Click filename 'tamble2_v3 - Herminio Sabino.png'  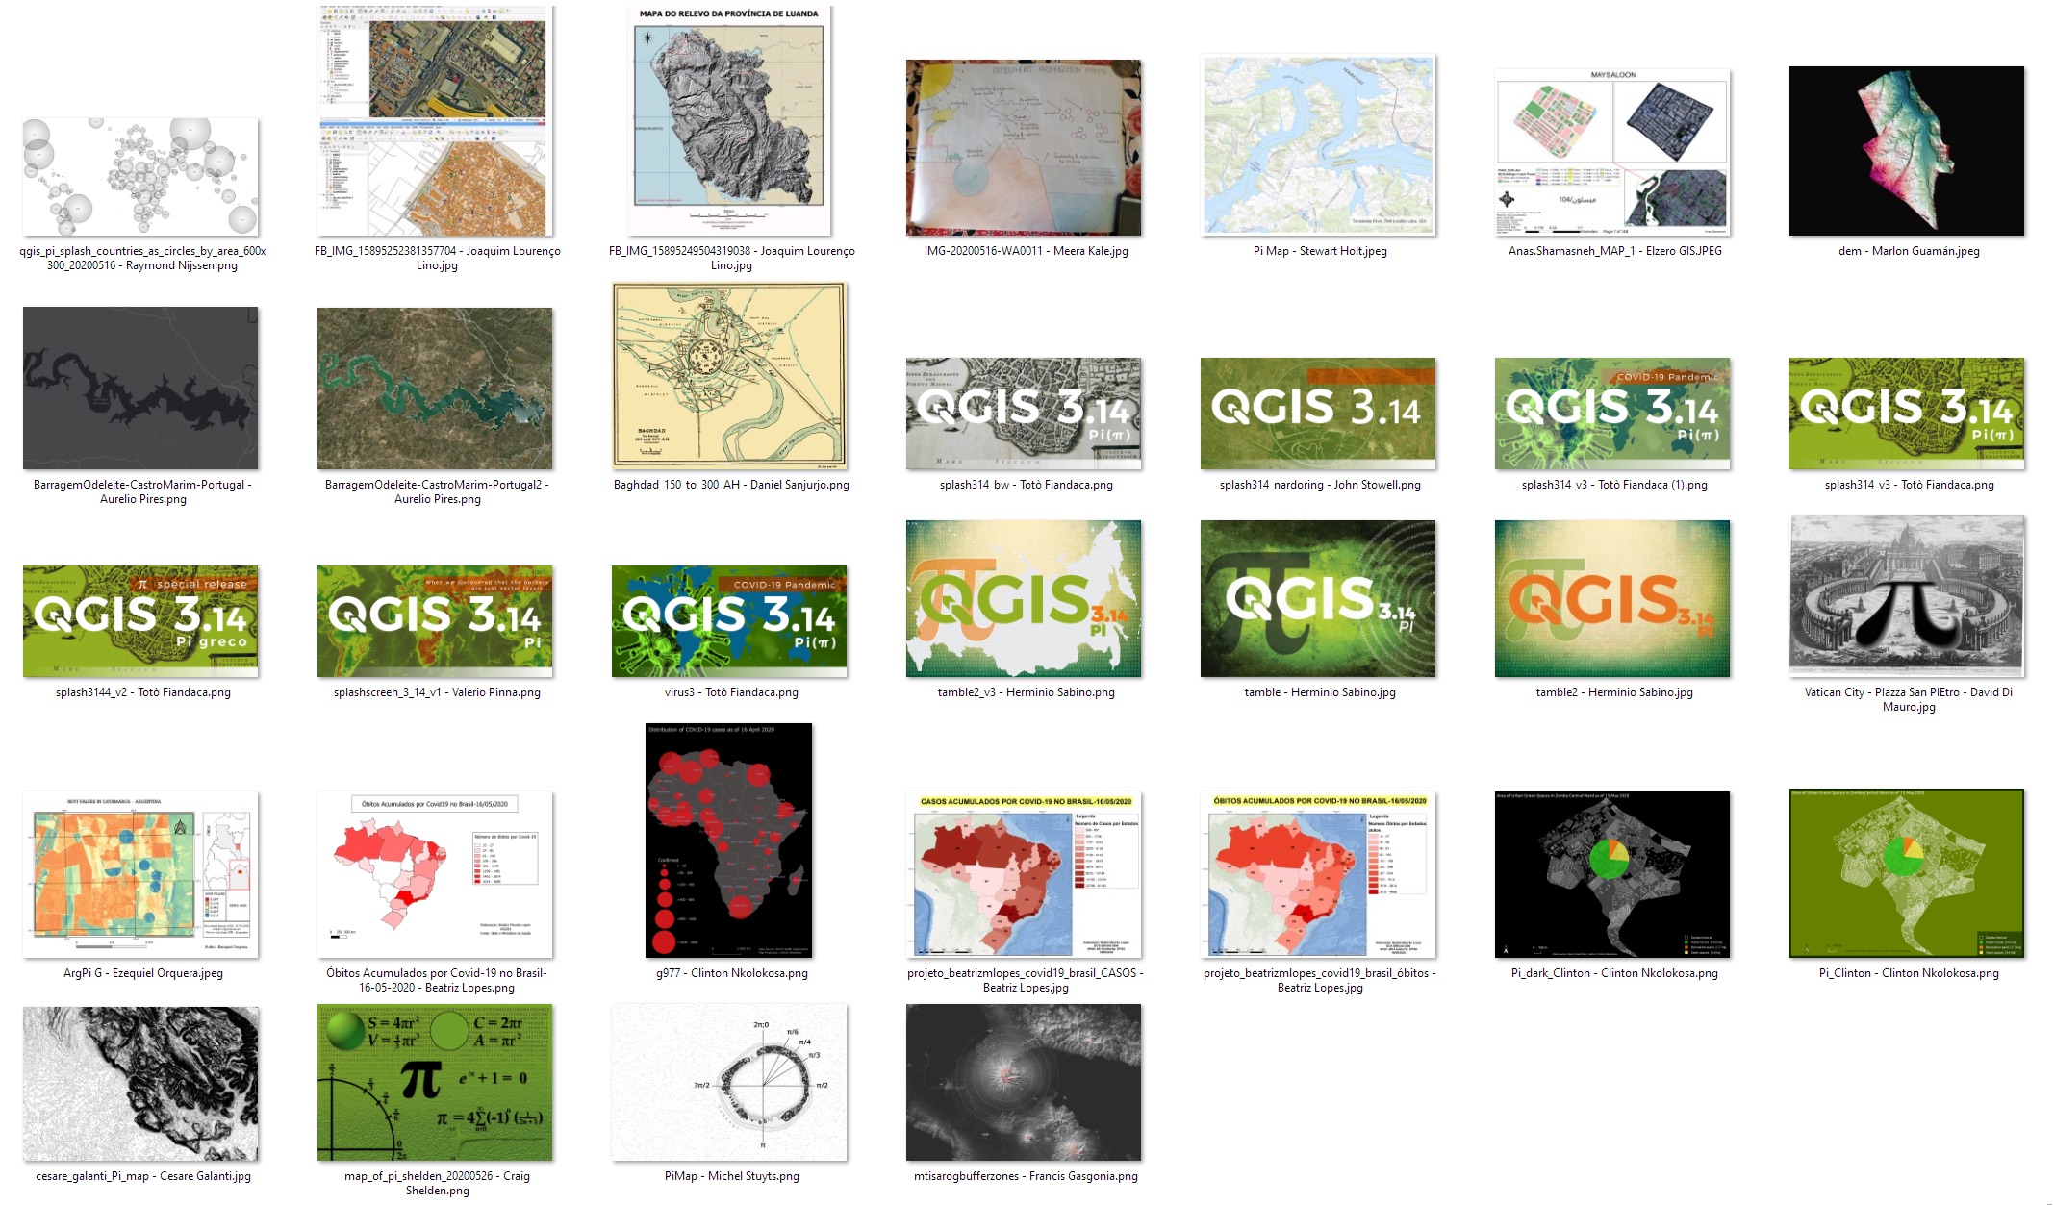(x=1026, y=692)
